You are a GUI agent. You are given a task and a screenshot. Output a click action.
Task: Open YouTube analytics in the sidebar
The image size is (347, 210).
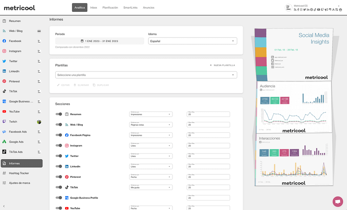point(14,111)
